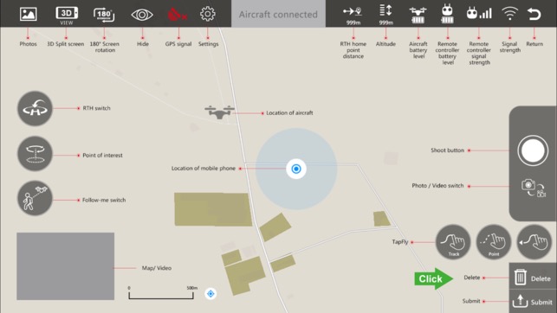Enable Point of interest mode
557x313 pixels.
35,154
